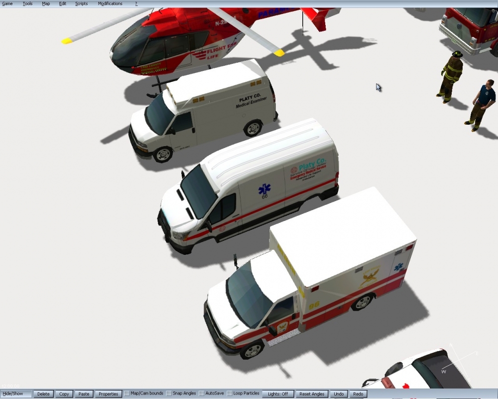
Task: Toggle the Loop Particles checkbox
Action: click(x=230, y=394)
